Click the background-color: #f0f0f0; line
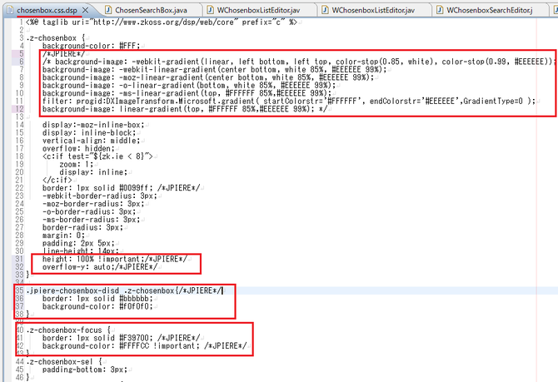The height and width of the screenshot is (382, 558). point(97,306)
